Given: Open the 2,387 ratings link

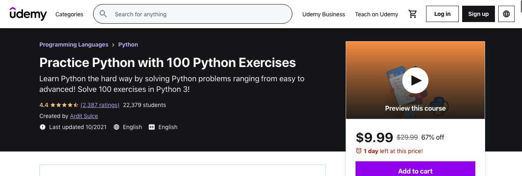Looking at the screenshot, I should coord(100,105).
